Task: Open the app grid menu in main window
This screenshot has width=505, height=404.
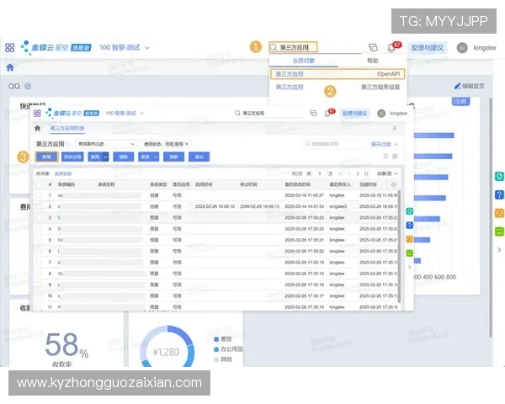Action: click(9, 48)
